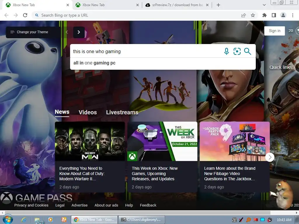This screenshot has width=299, height=224.
Task: Read This Week on Xbox article headline
Action: click(x=155, y=174)
